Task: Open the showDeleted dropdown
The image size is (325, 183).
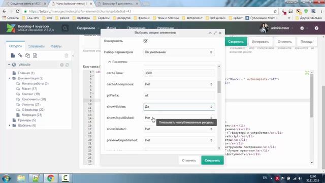Action: (179, 129)
